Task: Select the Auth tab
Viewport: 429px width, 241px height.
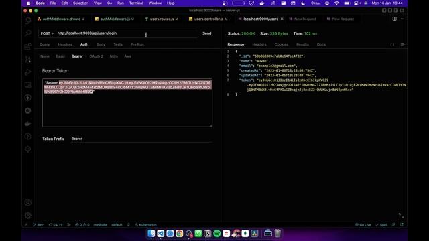Action: click(84, 44)
